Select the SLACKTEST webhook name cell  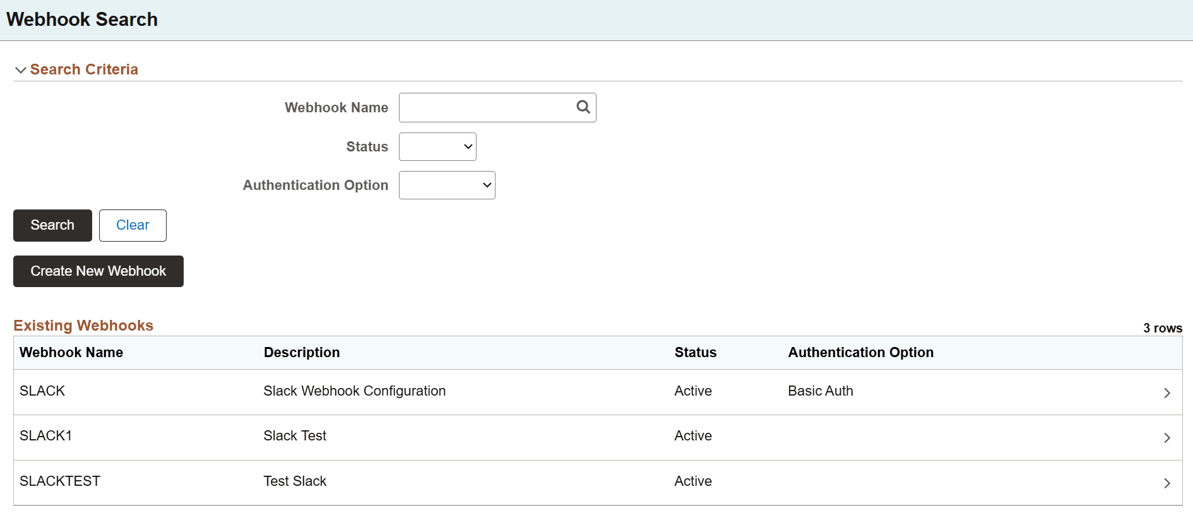(x=60, y=481)
